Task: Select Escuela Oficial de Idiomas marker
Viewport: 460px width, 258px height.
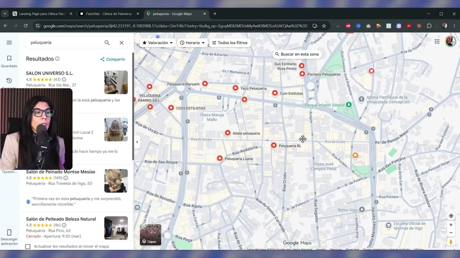Action: [x=388, y=225]
